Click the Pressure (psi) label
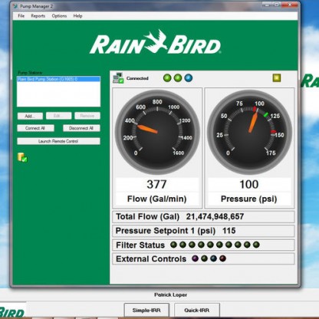Screen dimensions: 319x319 point(249,199)
